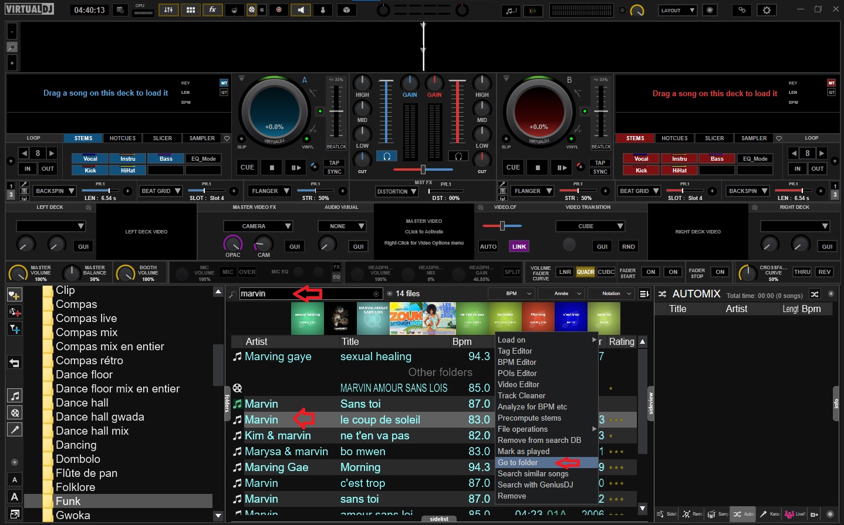
Task: Toggle crossfader THRU mode
Action: pos(802,272)
